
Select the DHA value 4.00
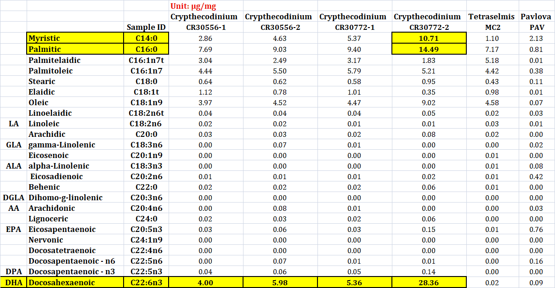(206, 282)
